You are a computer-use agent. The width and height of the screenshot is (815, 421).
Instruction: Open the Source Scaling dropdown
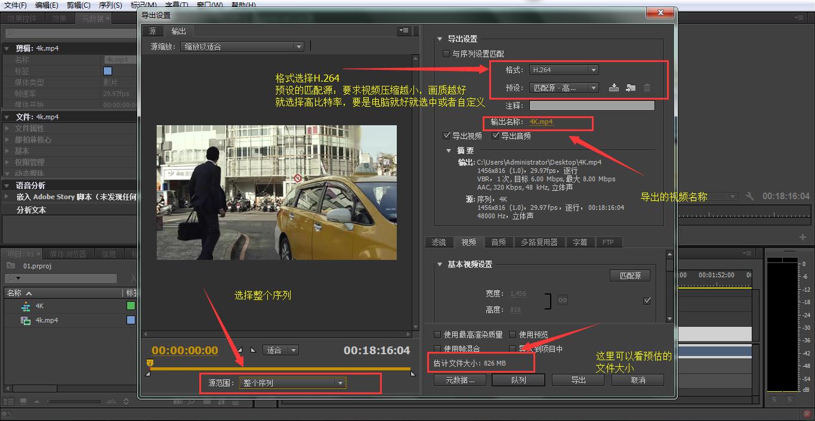pos(242,47)
